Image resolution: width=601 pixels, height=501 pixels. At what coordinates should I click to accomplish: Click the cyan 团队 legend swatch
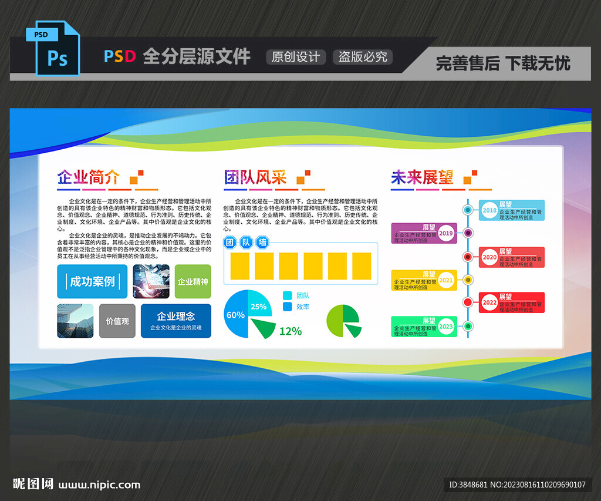tap(287, 295)
